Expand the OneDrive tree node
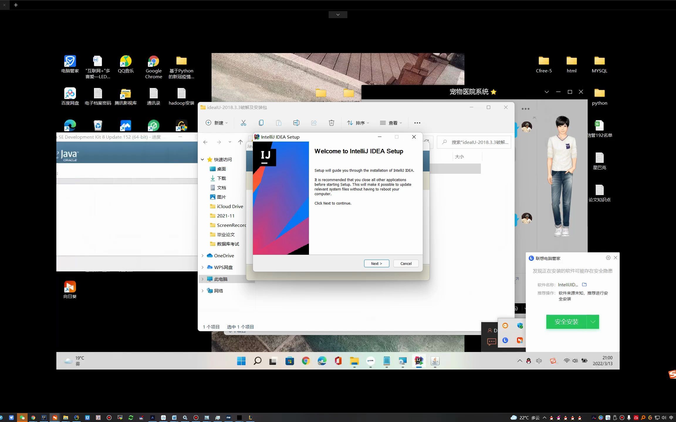The image size is (676, 422). [202, 256]
